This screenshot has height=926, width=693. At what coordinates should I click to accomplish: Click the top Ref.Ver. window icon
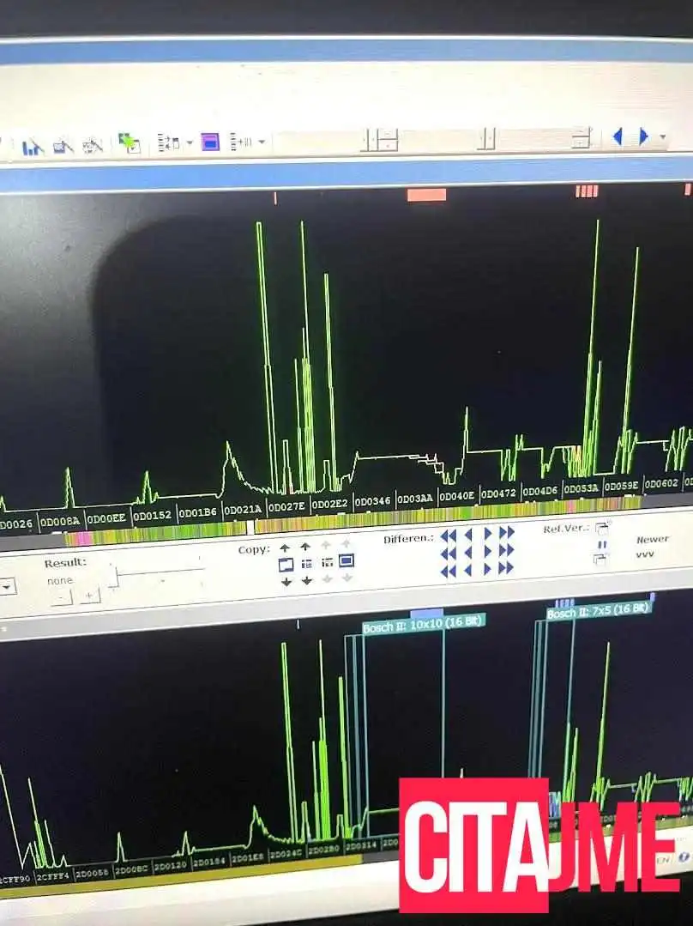[x=601, y=528]
